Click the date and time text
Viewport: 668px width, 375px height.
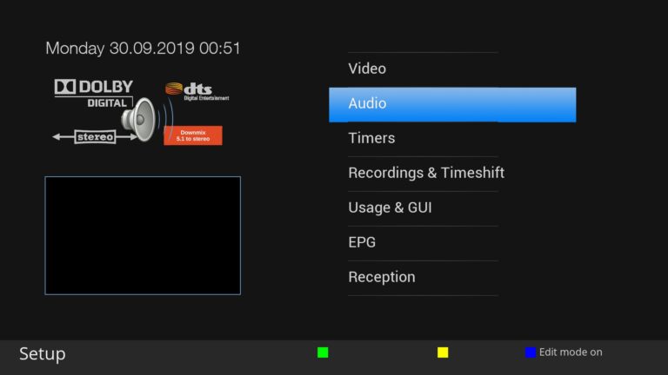pos(143,49)
